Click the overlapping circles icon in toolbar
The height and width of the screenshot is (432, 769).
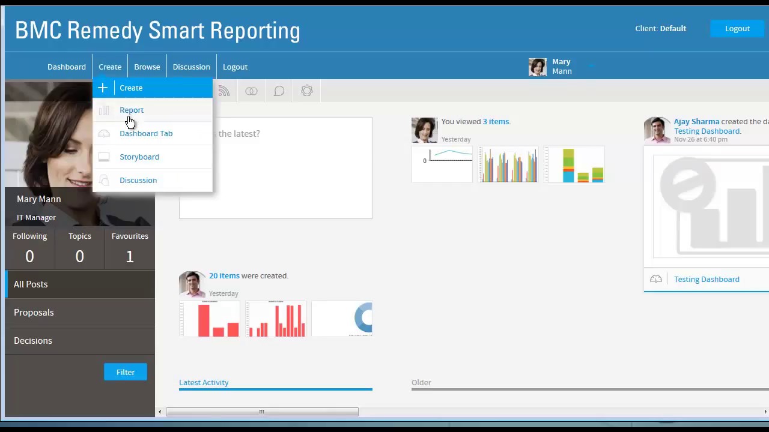pos(251,91)
